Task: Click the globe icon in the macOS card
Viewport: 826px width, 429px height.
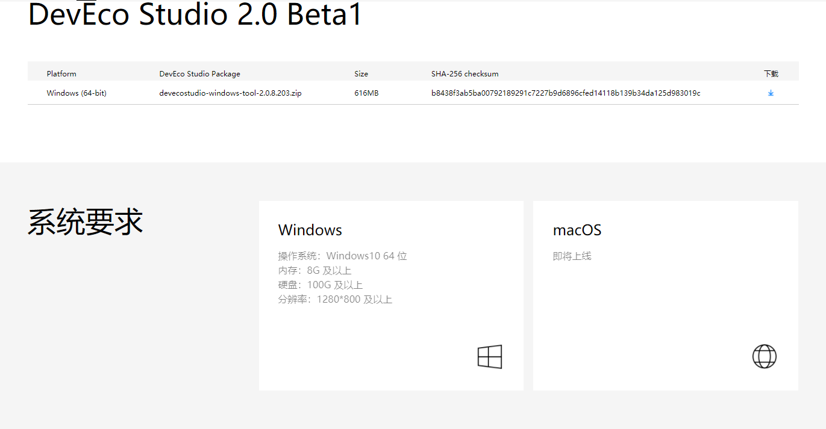Action: tap(764, 357)
